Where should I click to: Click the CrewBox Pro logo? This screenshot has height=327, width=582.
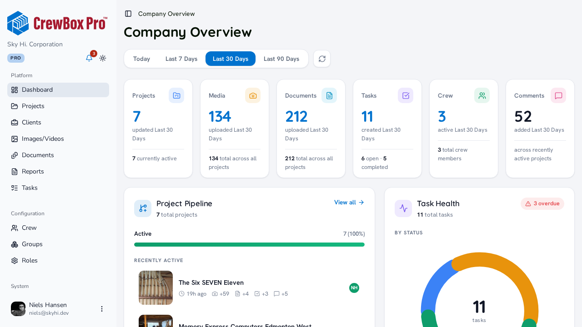pos(57,23)
